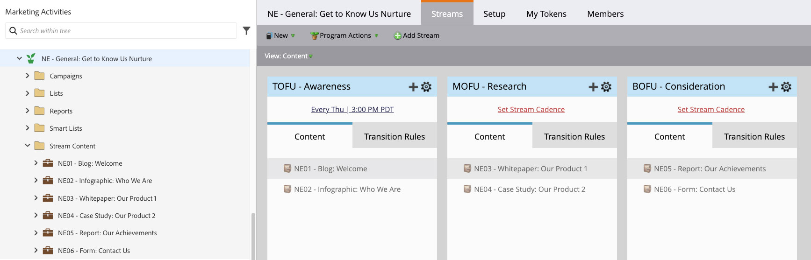The width and height of the screenshot is (811, 260).
Task: Open BOFU - Consideration stream gear settings
Action: click(786, 87)
